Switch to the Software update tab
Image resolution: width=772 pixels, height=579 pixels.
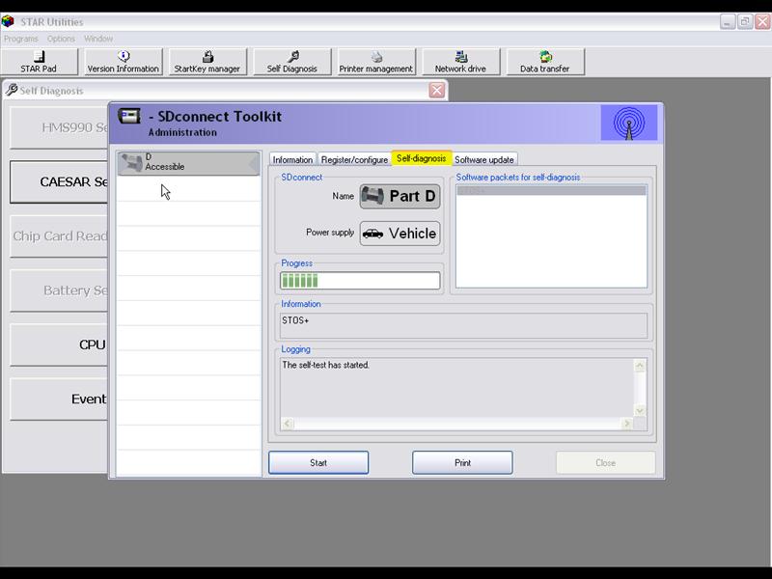[x=484, y=159]
